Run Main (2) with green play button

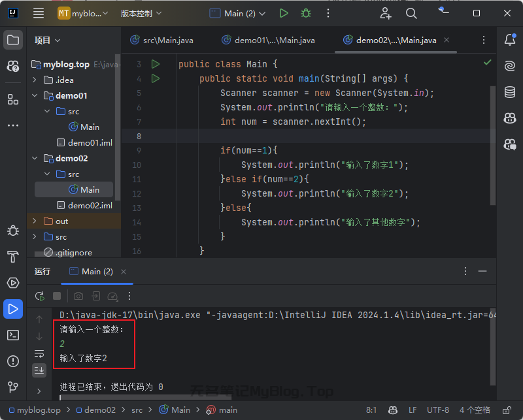(284, 13)
